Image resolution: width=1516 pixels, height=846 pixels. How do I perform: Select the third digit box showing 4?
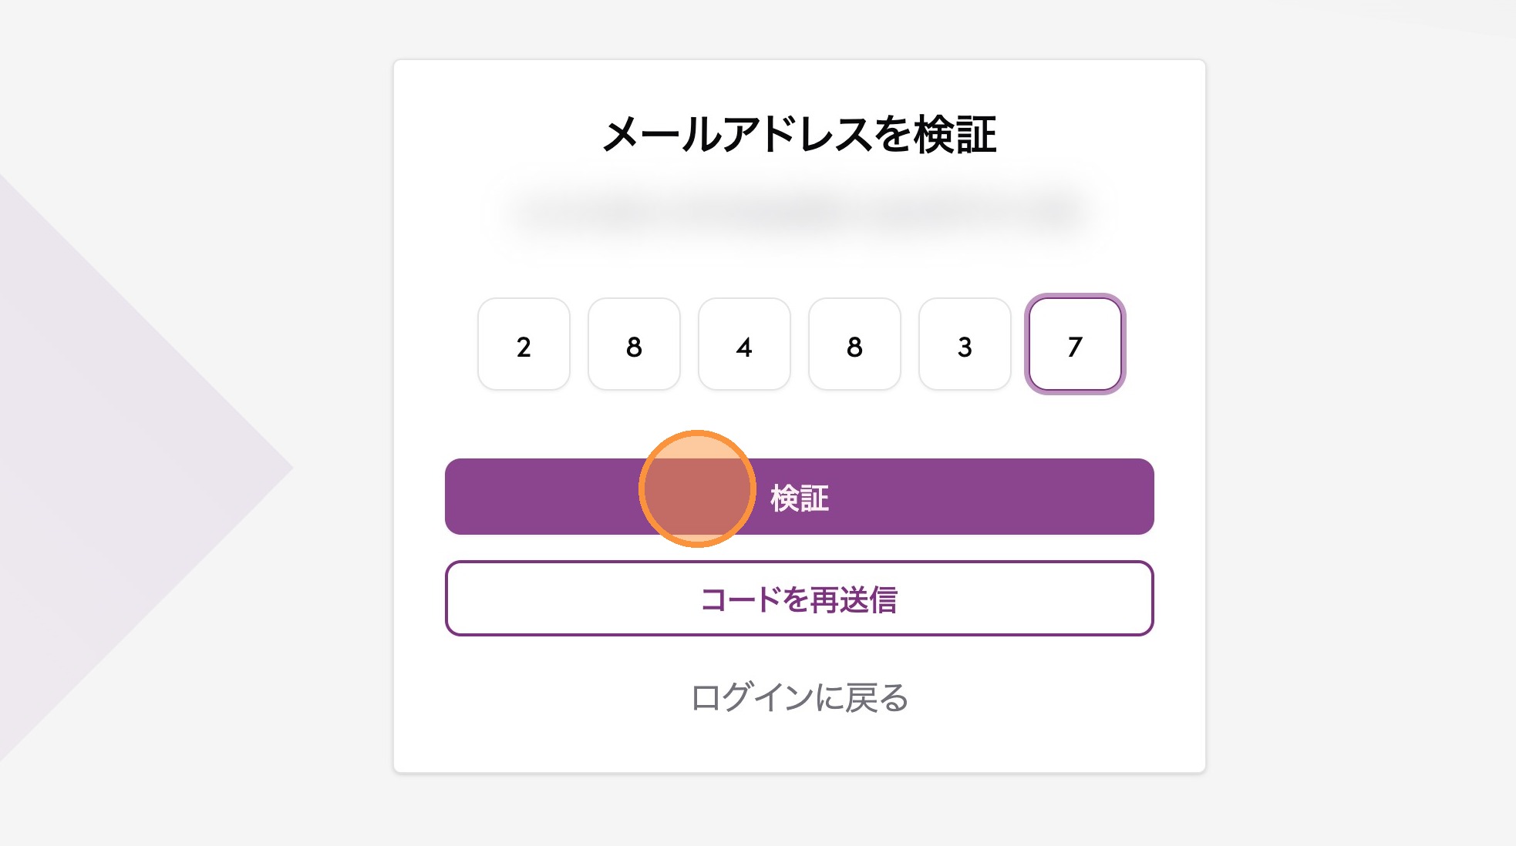pos(744,344)
